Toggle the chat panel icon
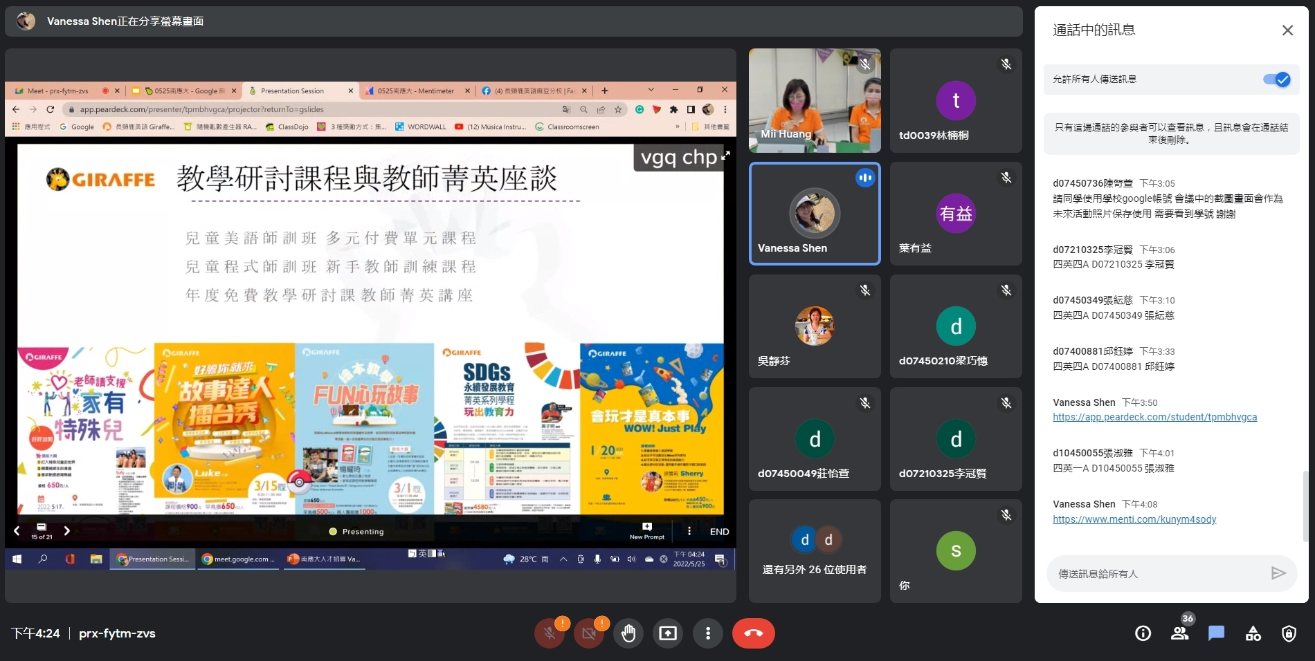 coord(1216,633)
